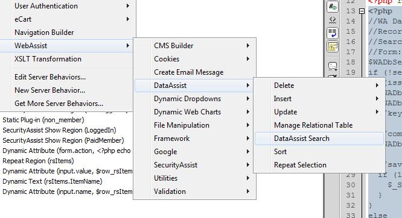Select Dynamic Text (rsItems.ItemName) in list
This screenshot has height=218, width=402.
(53, 181)
